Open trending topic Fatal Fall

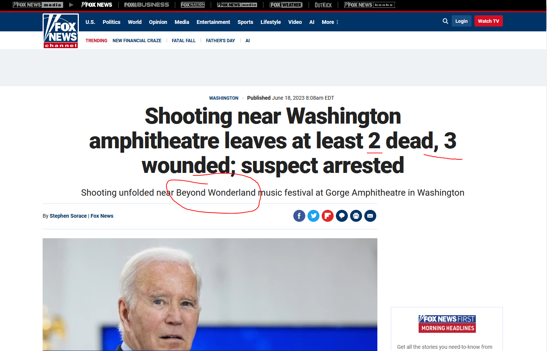pyautogui.click(x=183, y=41)
